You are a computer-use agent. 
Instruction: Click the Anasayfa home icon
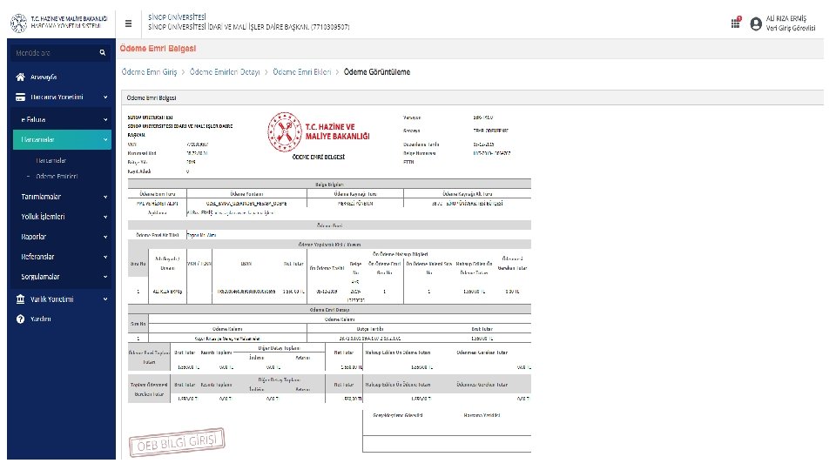(x=20, y=77)
